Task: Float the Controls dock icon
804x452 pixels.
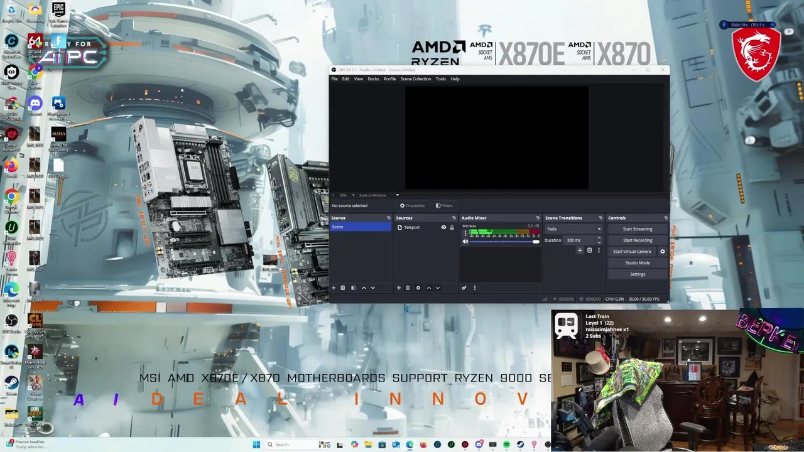Action: tap(665, 218)
